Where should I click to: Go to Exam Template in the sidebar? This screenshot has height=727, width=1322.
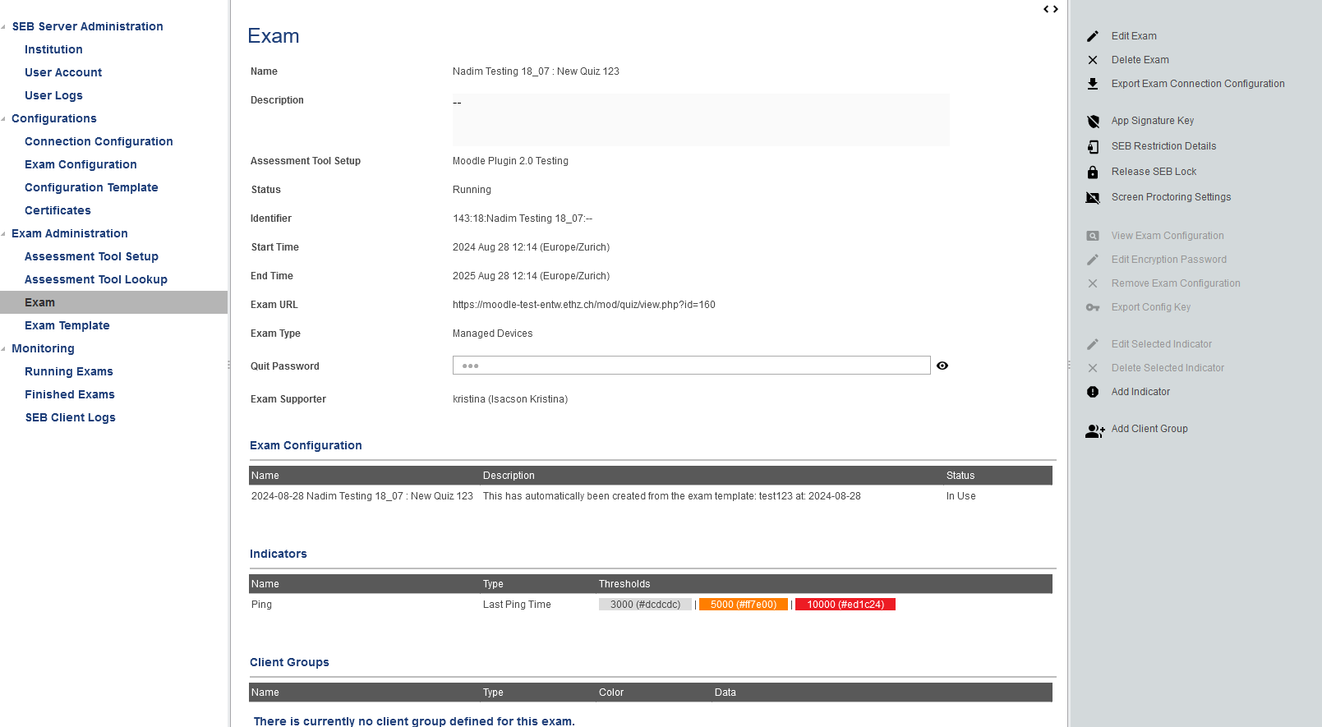click(x=67, y=325)
